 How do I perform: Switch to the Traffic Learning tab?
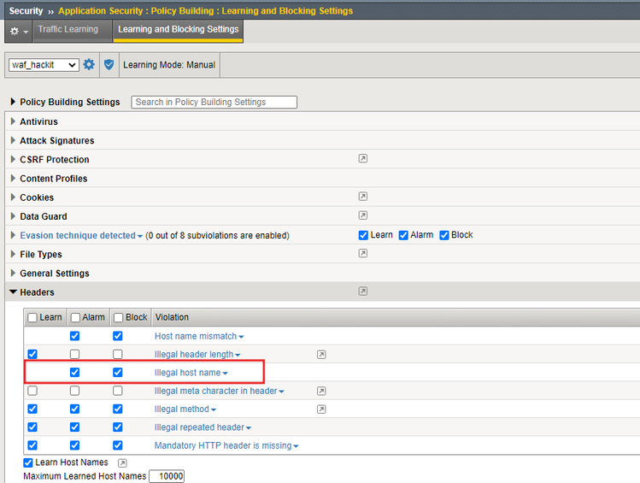coord(68,30)
